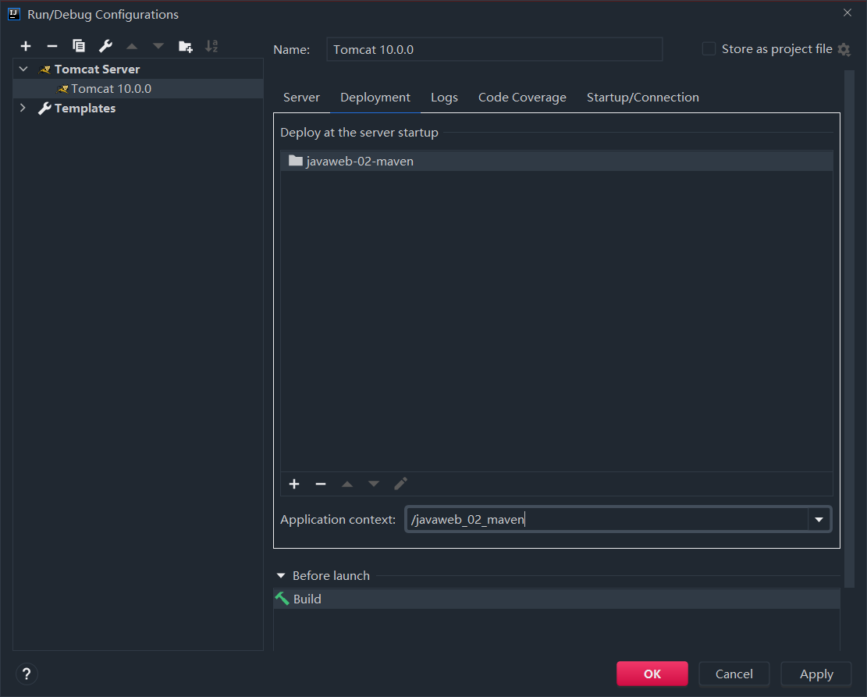
Task: Click the right-side vertical scrollbar
Action: [x=849, y=329]
